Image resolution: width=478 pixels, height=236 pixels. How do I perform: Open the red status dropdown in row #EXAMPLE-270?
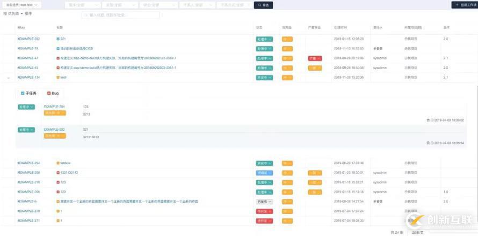click(x=264, y=211)
